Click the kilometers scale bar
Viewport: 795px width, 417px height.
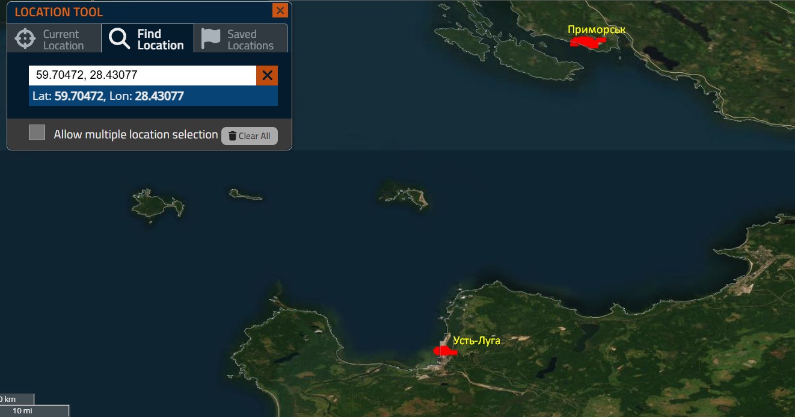click(16, 399)
